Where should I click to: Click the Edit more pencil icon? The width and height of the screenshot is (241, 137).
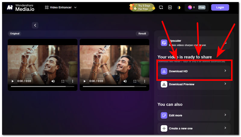point(164,115)
